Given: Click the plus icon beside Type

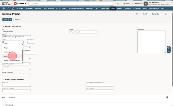Looking at the screenshot, I should pyautogui.click(x=25, y=42).
